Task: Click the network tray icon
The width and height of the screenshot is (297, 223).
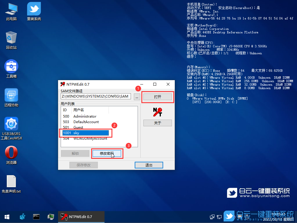Action: coord(212,217)
